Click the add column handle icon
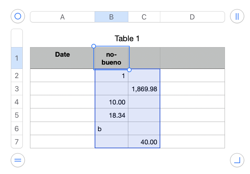Screen dimensions: 250x174 point(237,16)
